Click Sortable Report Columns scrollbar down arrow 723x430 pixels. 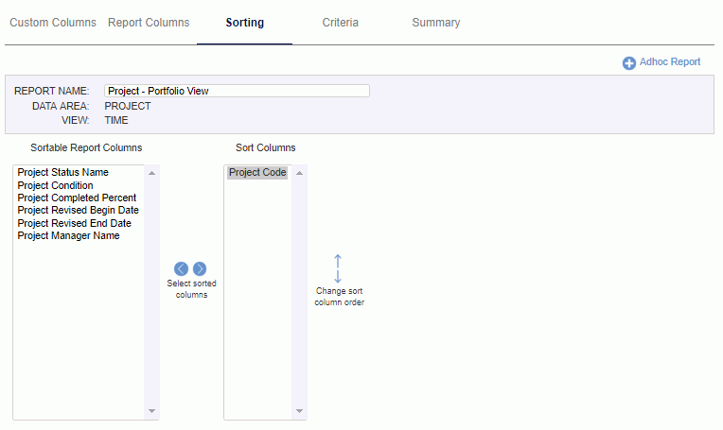(151, 411)
